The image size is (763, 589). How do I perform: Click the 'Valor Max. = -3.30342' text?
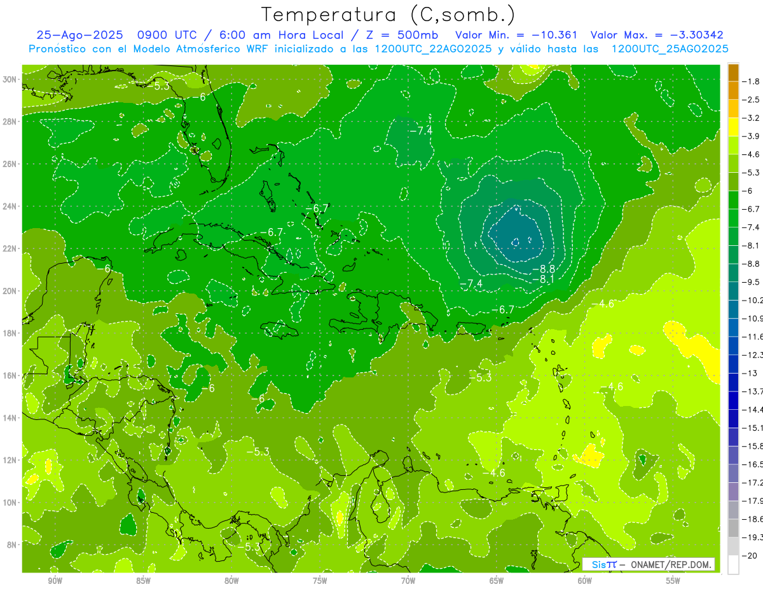(x=656, y=36)
